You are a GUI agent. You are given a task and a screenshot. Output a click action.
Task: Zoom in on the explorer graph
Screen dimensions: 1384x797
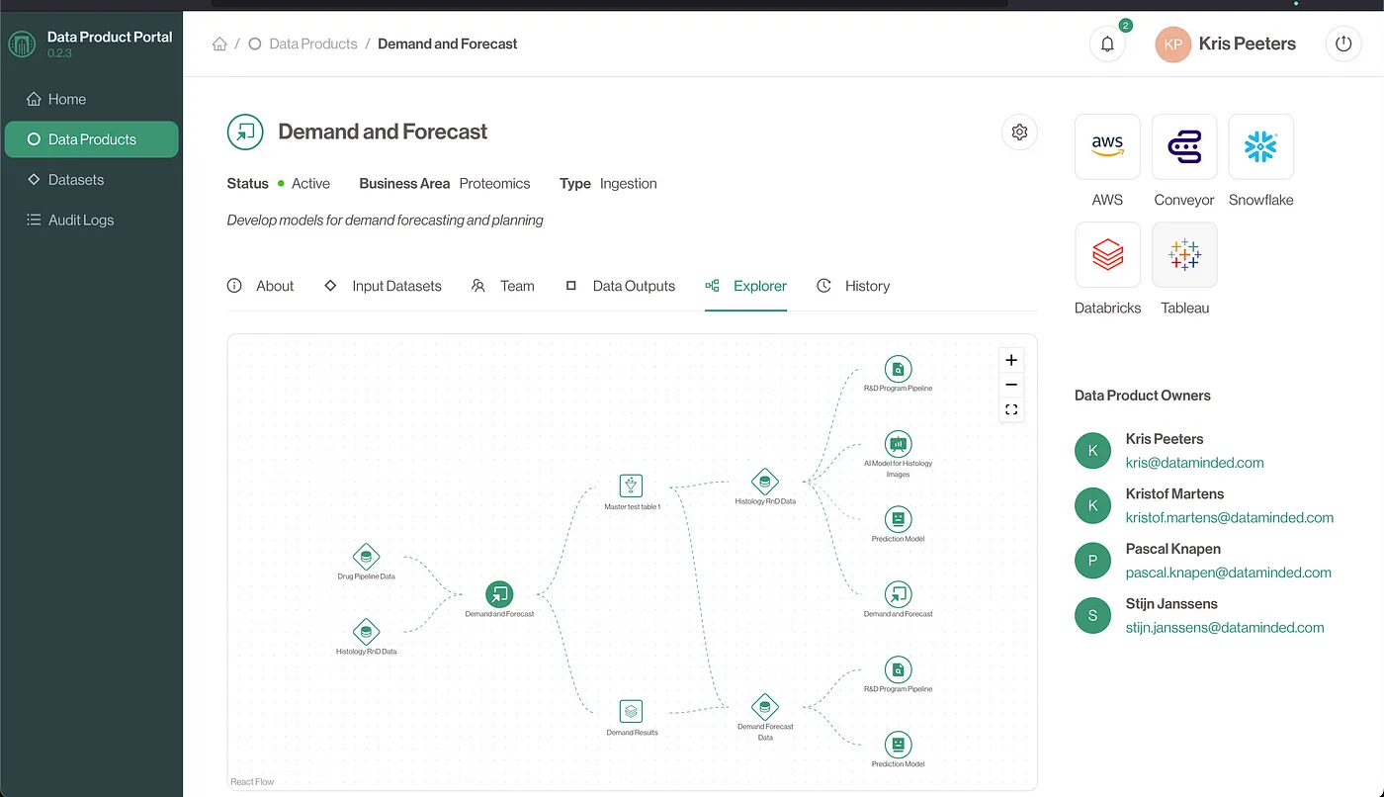pos(1011,360)
